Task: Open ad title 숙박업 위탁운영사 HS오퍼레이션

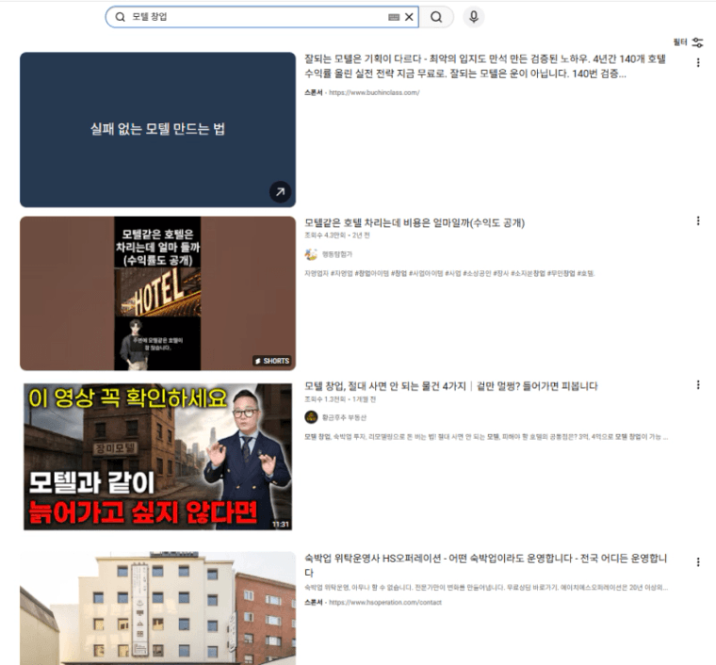Action: click(486, 565)
